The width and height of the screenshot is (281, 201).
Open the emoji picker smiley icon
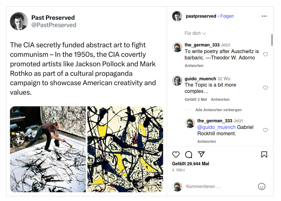pos(262,186)
